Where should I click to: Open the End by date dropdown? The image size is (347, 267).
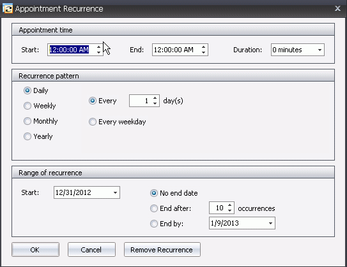point(270,223)
